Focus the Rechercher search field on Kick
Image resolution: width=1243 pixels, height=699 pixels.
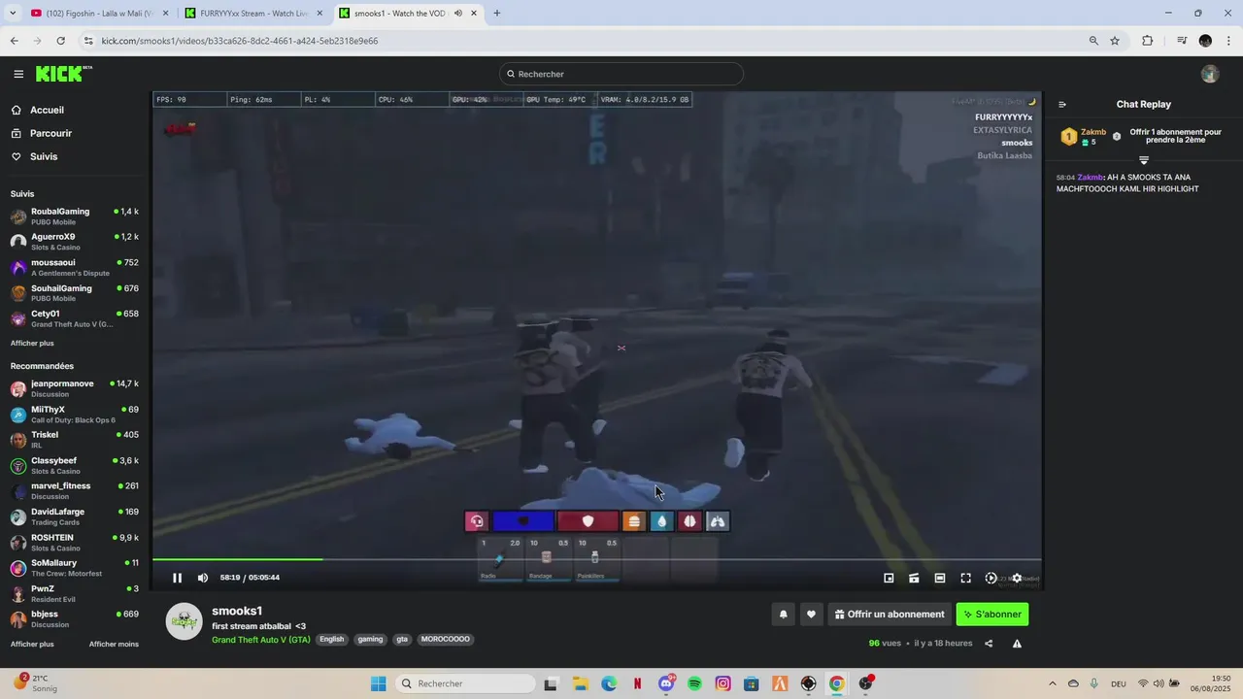click(621, 74)
